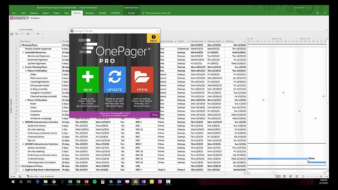Switch to Gantt Chart view in status bar

click(x=278, y=176)
